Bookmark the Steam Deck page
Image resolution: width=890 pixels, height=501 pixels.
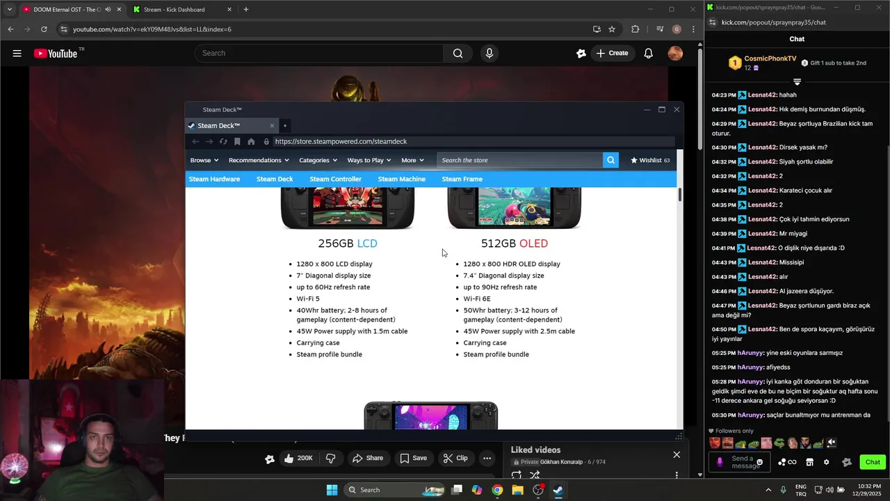(x=237, y=141)
